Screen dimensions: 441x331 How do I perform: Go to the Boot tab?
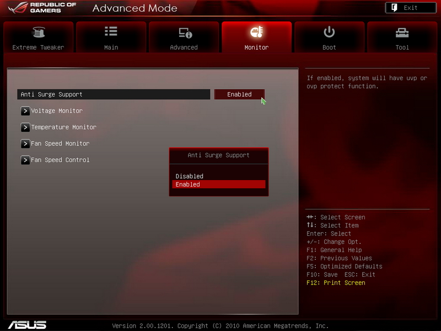pos(329,37)
